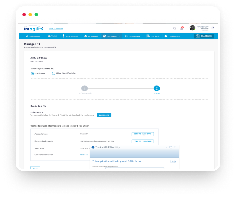Viewport: 236px width, 197px height.
Task: Click Wayne Pratt profile avatar
Action: pyautogui.click(x=192, y=28)
